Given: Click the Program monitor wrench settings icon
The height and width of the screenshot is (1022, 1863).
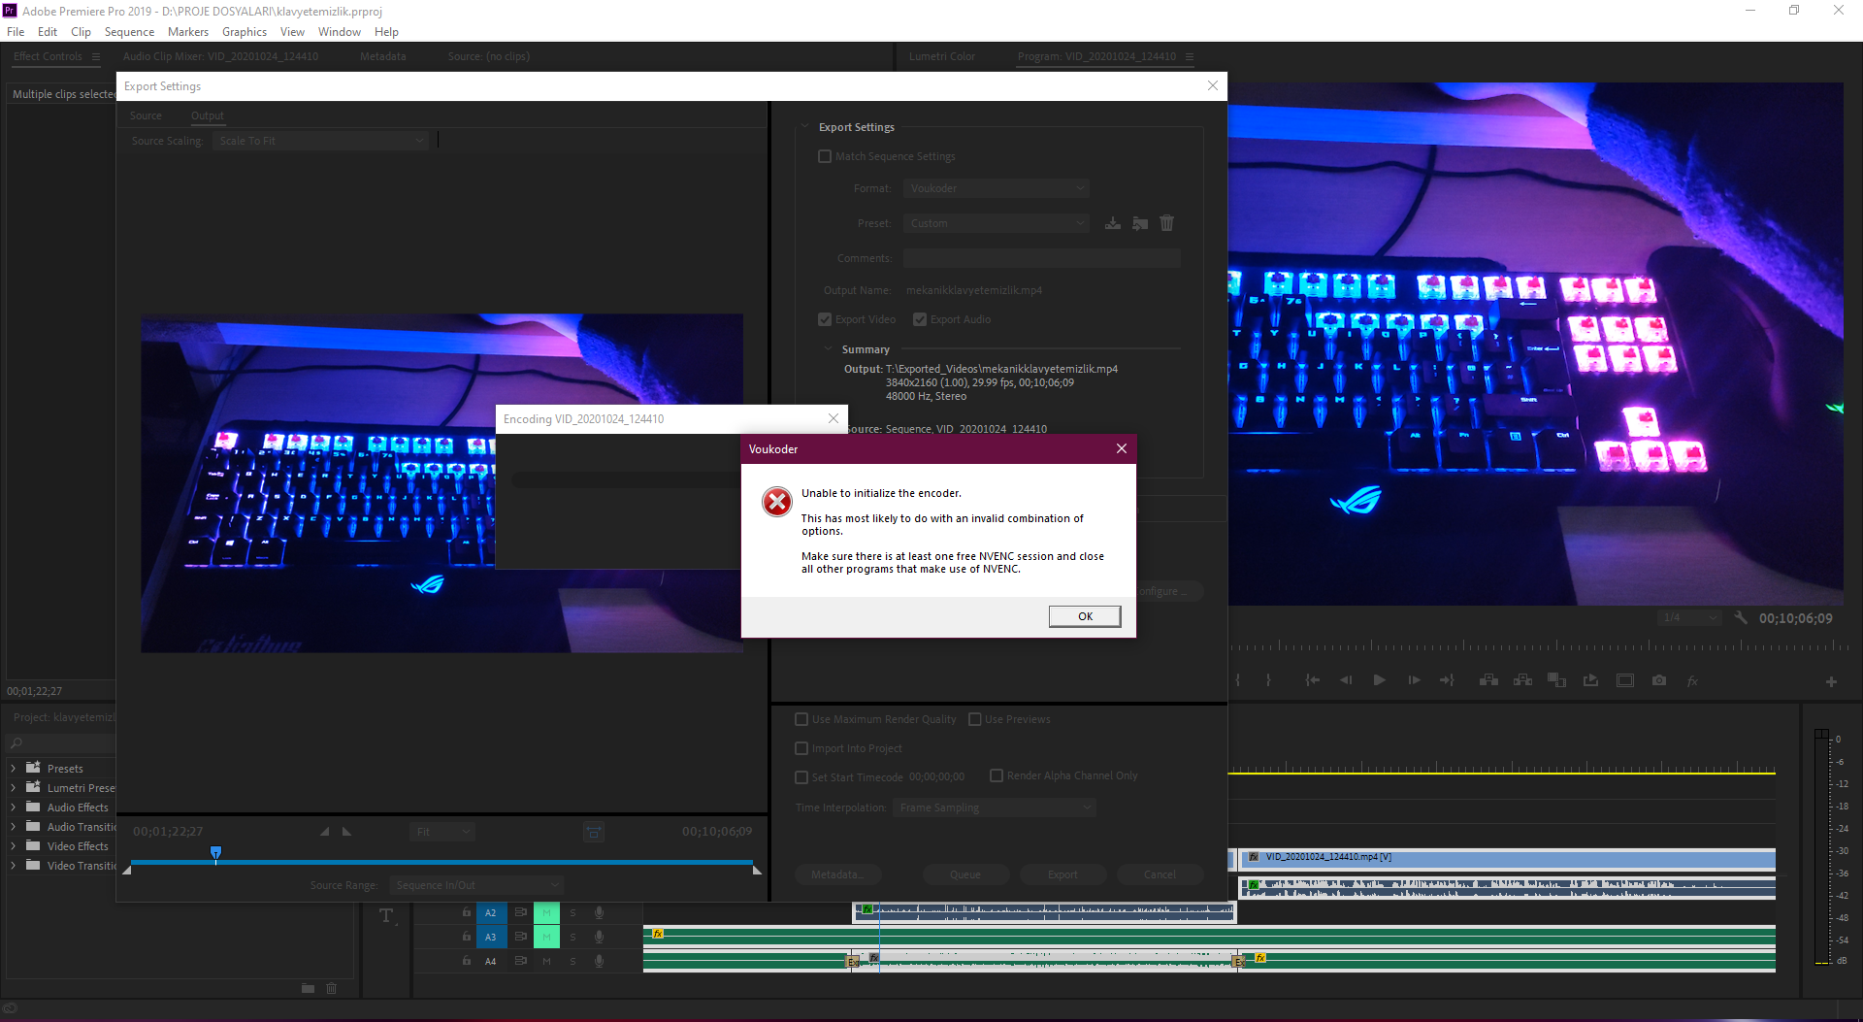Looking at the screenshot, I should (1741, 618).
